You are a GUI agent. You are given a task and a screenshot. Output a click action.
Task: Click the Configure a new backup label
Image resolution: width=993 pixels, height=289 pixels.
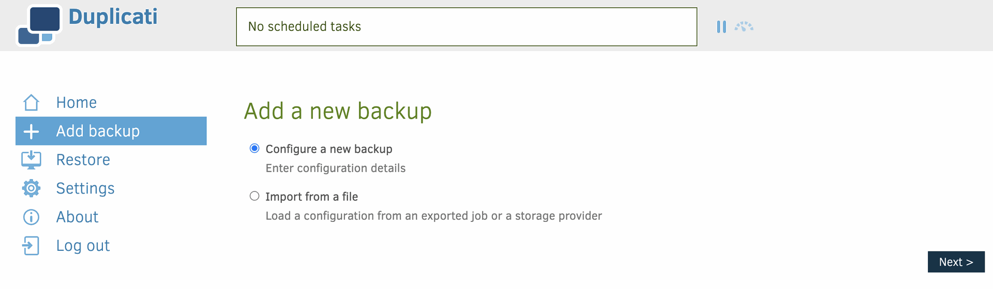[x=329, y=149]
